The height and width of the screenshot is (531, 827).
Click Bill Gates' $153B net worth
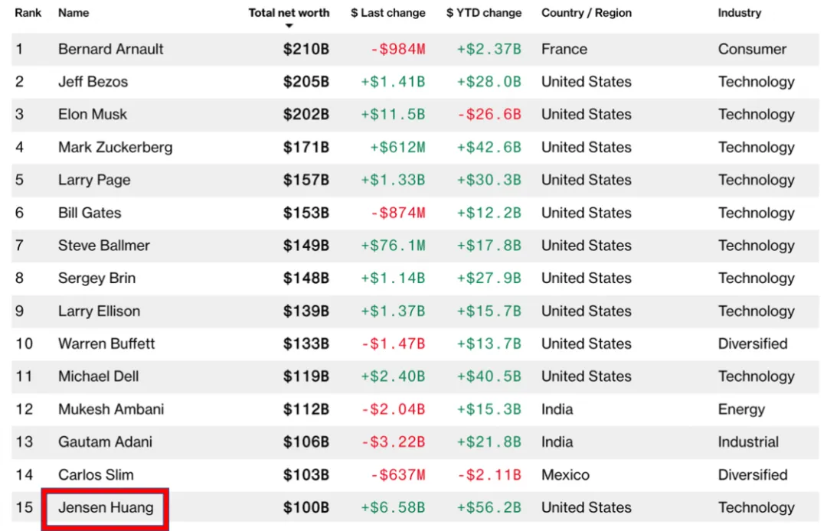click(x=306, y=213)
